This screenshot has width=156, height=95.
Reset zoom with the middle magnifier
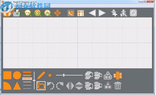(38, 13)
